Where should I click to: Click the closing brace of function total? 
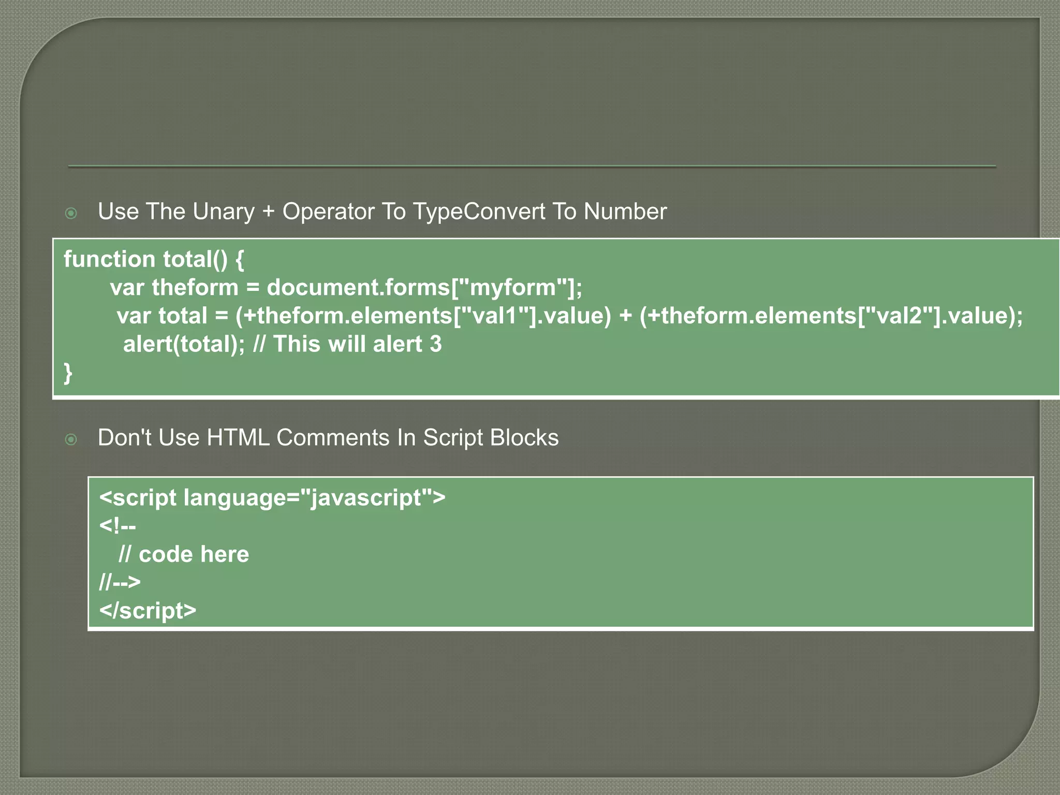click(x=68, y=373)
